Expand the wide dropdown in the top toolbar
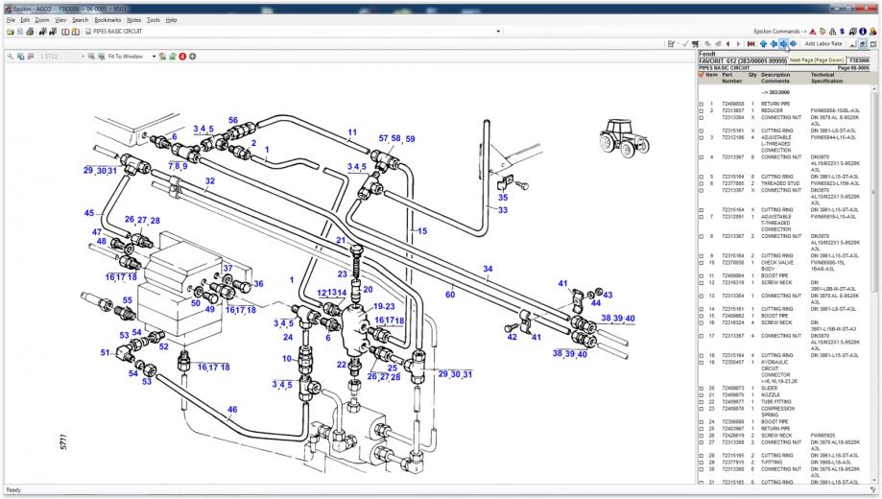The width and height of the screenshot is (882, 499). (x=498, y=31)
